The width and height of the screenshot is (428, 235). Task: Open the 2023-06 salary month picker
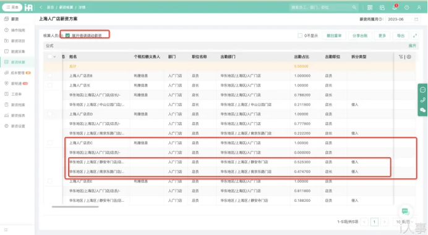403,19
